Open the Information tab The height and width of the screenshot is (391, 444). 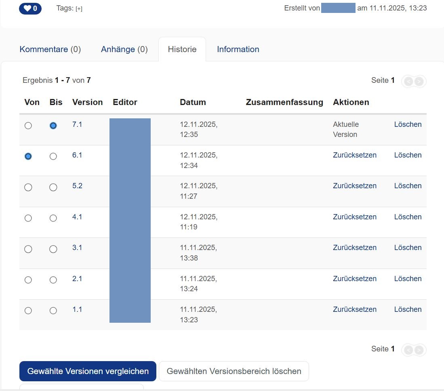(238, 49)
